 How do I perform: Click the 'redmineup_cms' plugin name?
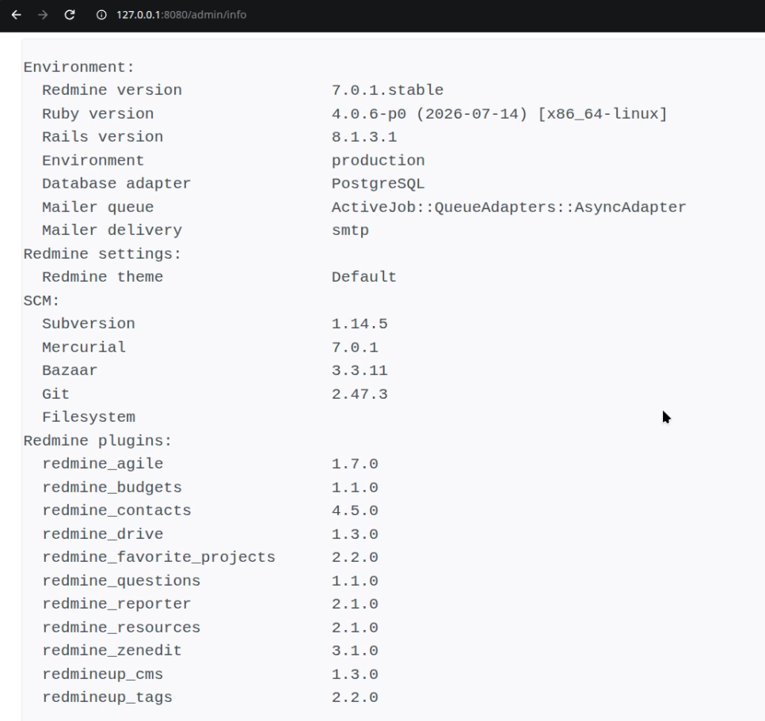(102, 674)
